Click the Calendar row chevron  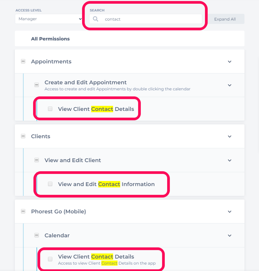coord(230,236)
